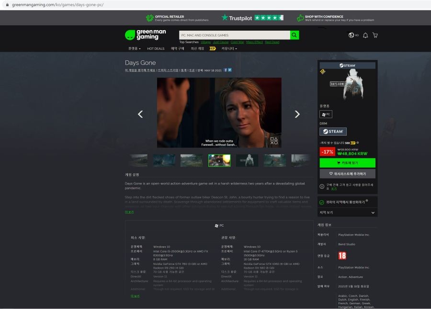Add the game to wishlist with heart button

(348, 174)
